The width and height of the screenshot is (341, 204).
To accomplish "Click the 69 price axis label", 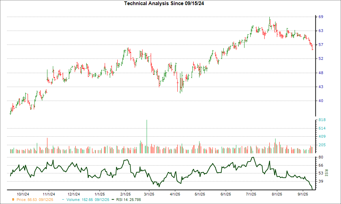I will point(321,17).
